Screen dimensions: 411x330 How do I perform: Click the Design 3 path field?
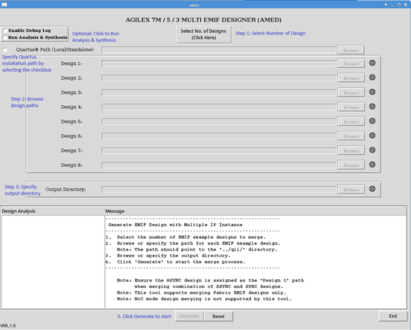[219, 93]
